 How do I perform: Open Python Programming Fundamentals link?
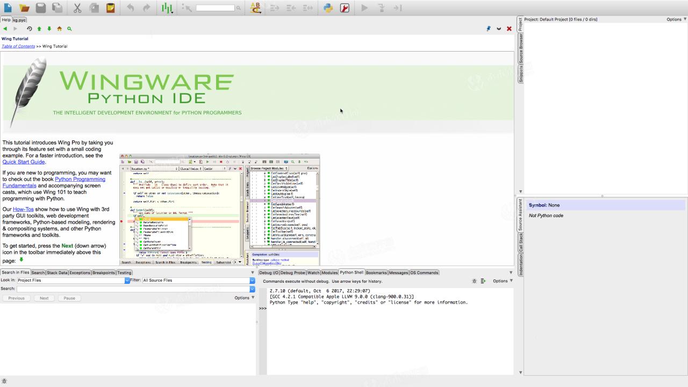(54, 182)
